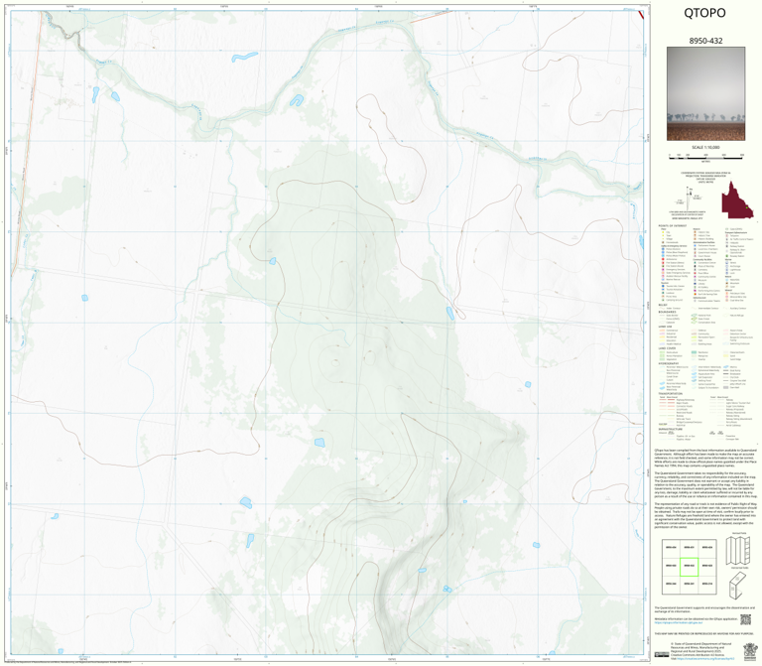Click the red corner marker on map

[641, 14]
